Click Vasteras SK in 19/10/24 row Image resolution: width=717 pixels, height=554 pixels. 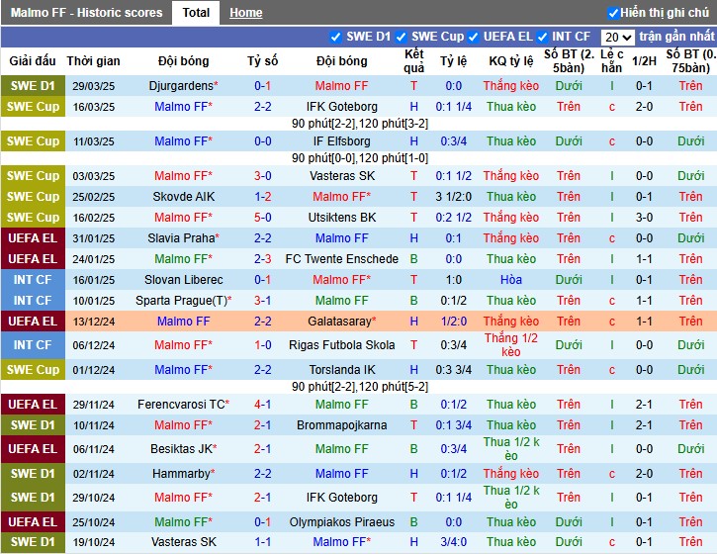click(x=183, y=542)
